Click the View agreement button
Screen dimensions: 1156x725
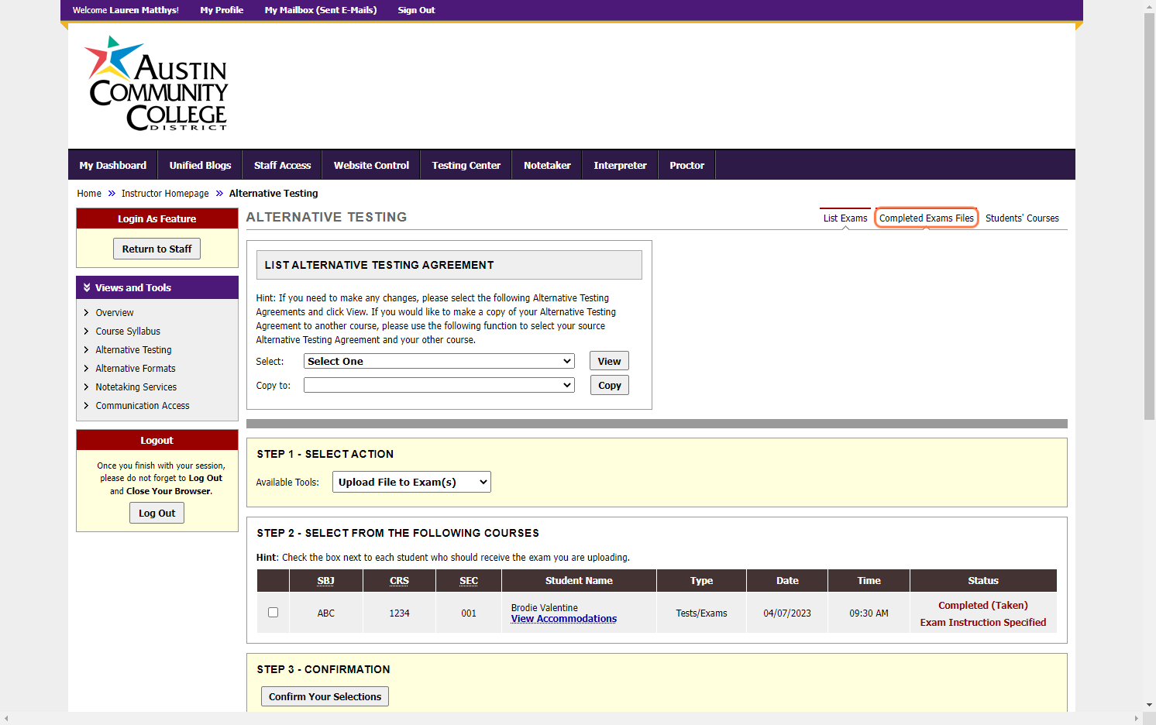pos(609,362)
